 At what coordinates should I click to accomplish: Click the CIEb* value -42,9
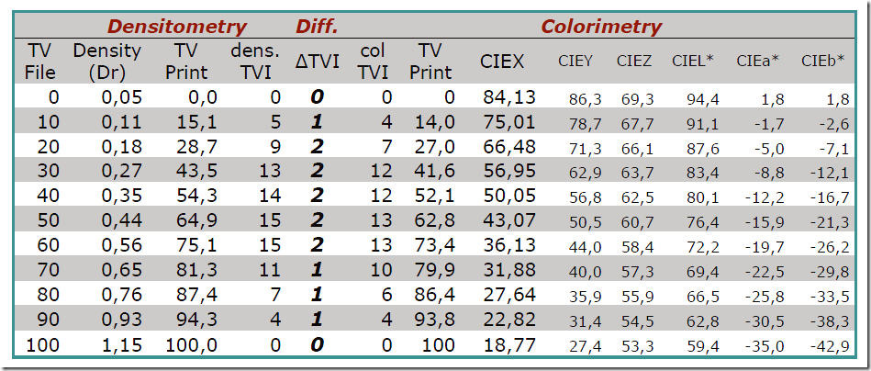coord(830,347)
